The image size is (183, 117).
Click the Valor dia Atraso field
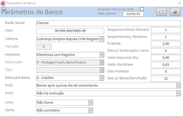tap(166, 65)
